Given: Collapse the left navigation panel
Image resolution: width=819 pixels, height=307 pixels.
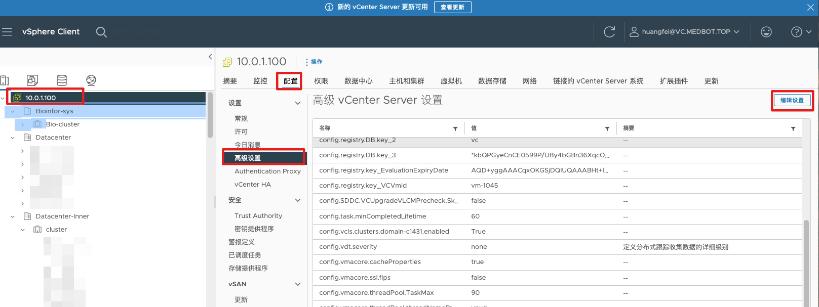Looking at the screenshot, I should click(210, 57).
